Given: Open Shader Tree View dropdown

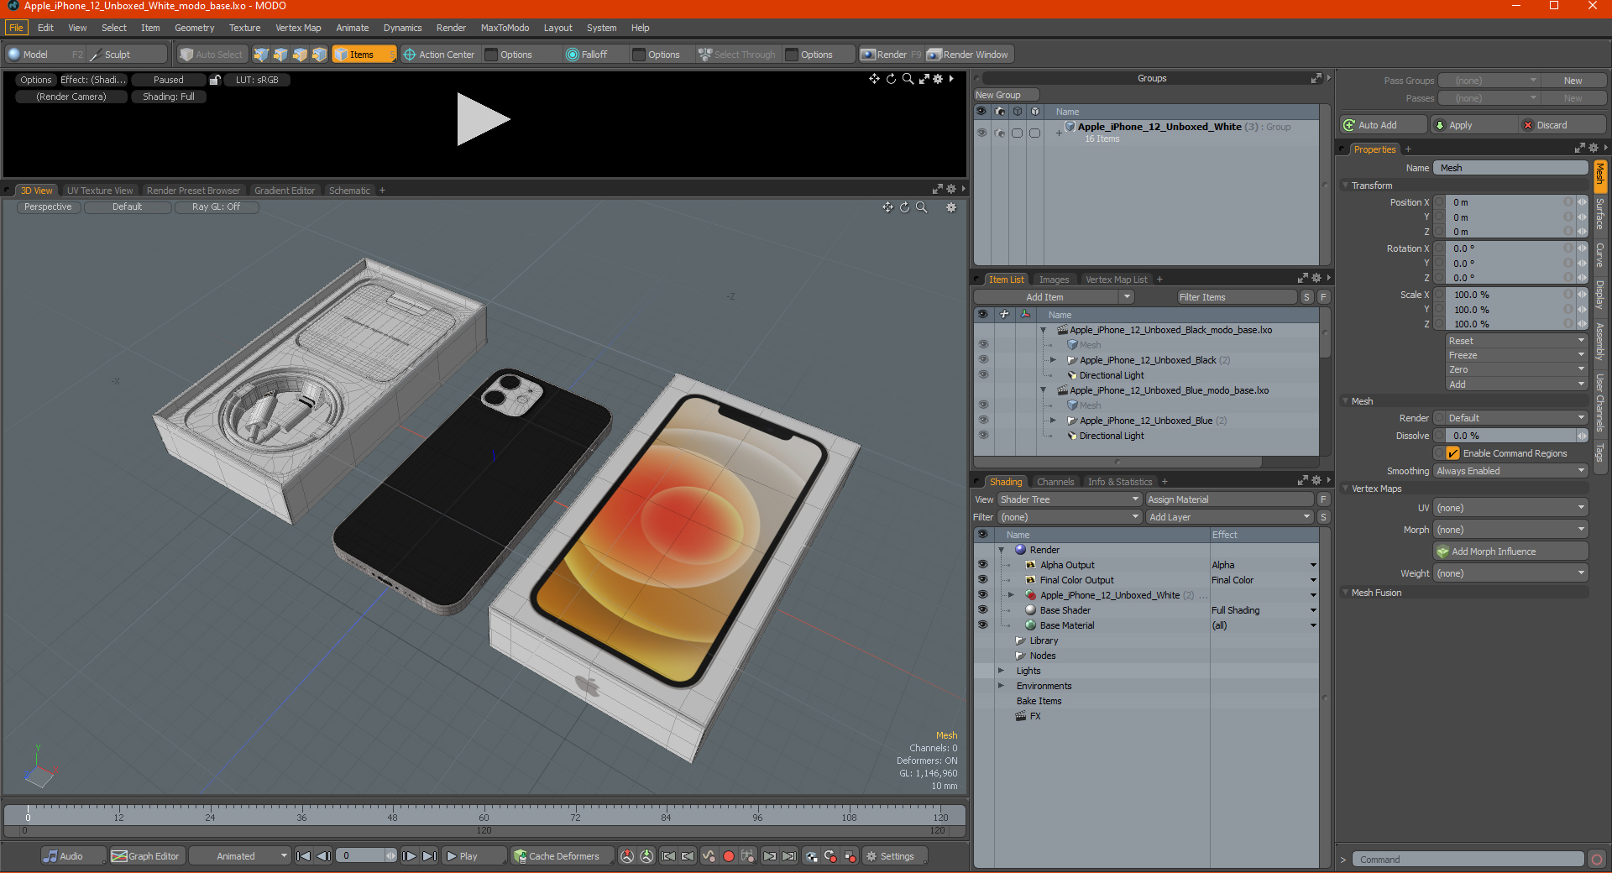Looking at the screenshot, I should coord(1069,499).
